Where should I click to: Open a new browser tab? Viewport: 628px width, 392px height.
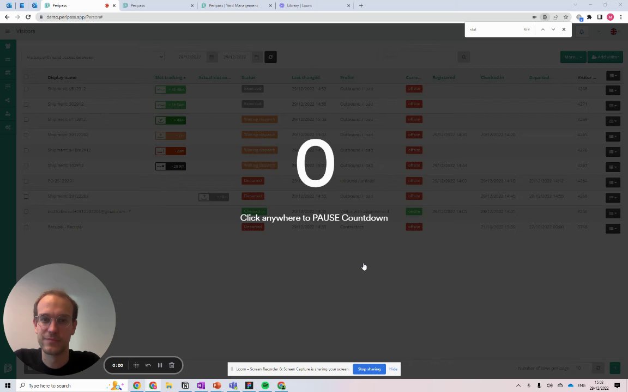coord(361,5)
